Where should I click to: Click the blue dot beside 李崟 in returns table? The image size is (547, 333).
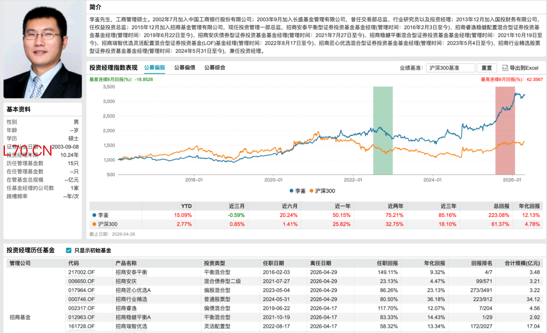95,215
